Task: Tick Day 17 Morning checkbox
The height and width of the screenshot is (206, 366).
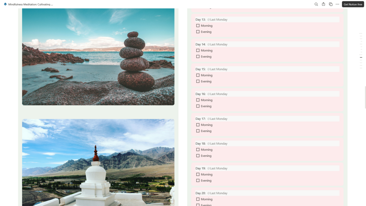Action: point(198,125)
